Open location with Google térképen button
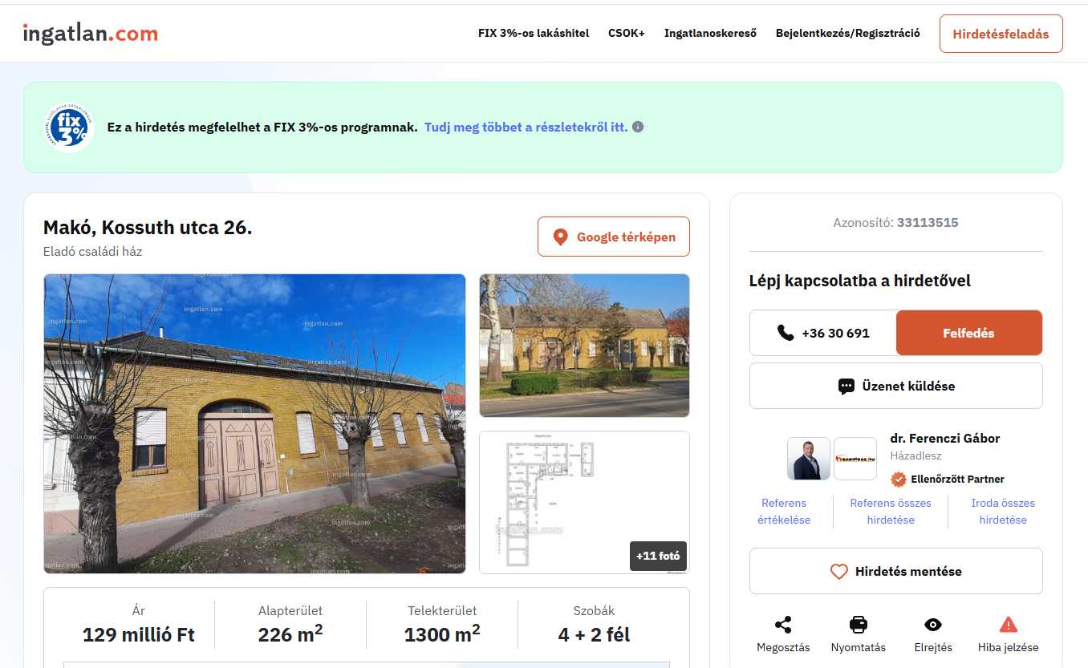 [x=613, y=237]
